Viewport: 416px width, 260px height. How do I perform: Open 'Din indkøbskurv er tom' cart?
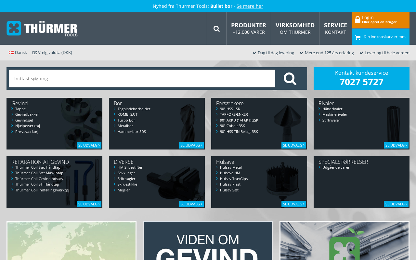[381, 37]
